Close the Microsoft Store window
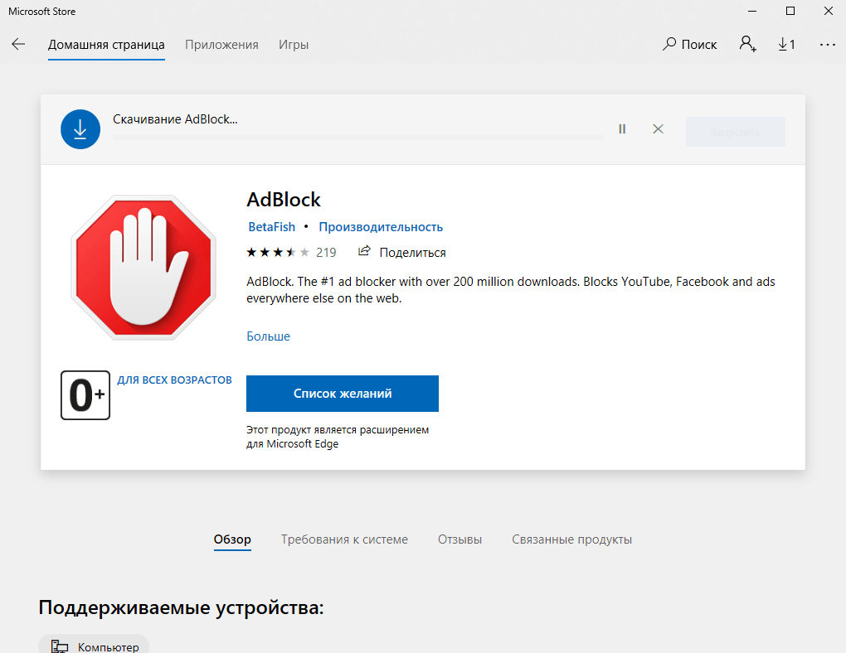This screenshot has height=653, width=846. coord(829,12)
